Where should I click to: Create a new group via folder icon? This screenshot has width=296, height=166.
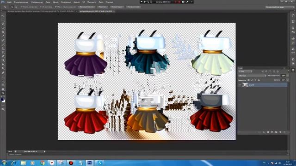click(x=276, y=132)
